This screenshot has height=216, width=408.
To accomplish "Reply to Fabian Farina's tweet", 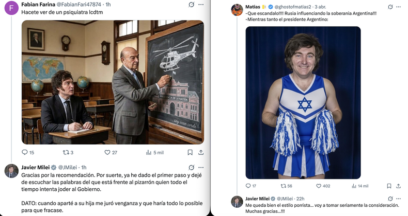I will tap(24, 152).
